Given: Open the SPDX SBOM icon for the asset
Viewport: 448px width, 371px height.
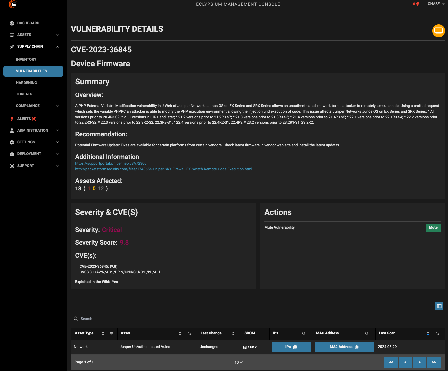Looking at the screenshot, I should [250, 347].
